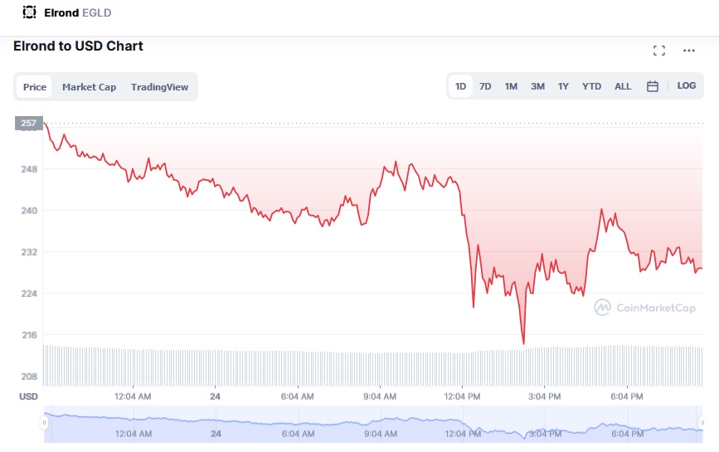Screen dimensions: 719x452
Task: Click the price line's lowest dip point
Action: click(523, 343)
